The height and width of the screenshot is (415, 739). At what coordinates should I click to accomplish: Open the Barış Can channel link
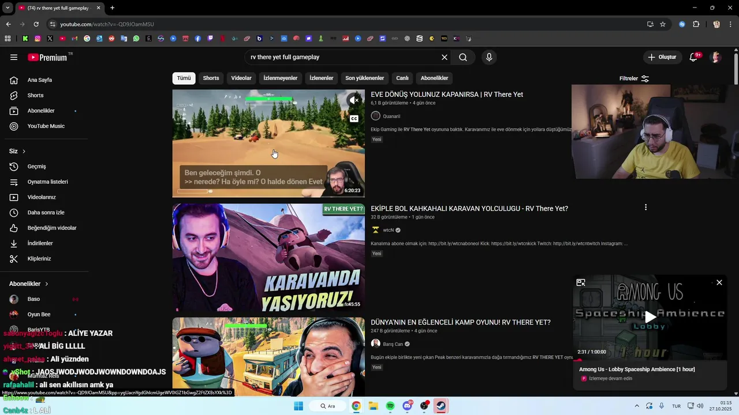(x=393, y=344)
